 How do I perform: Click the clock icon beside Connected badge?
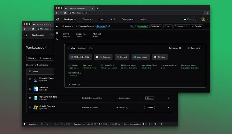click(109, 26)
